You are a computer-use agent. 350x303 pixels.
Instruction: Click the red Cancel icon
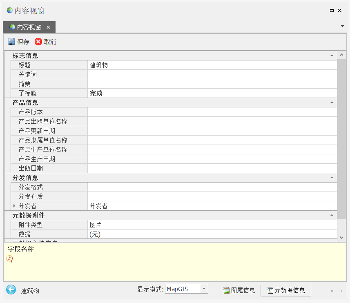coord(38,42)
